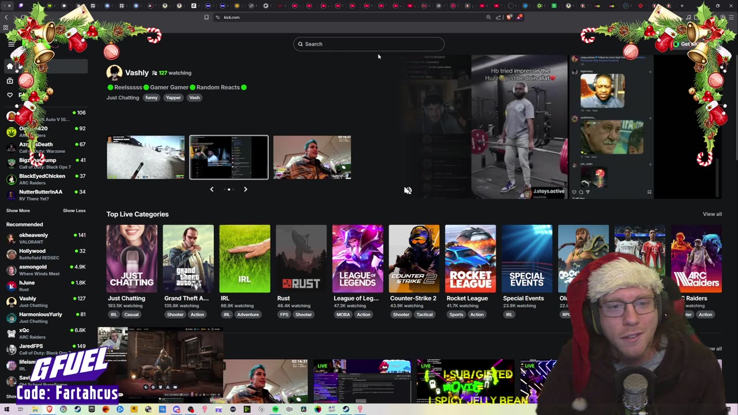Open xQc's channel in Recommended
Viewport: 738px width, 415px height.
46,333
